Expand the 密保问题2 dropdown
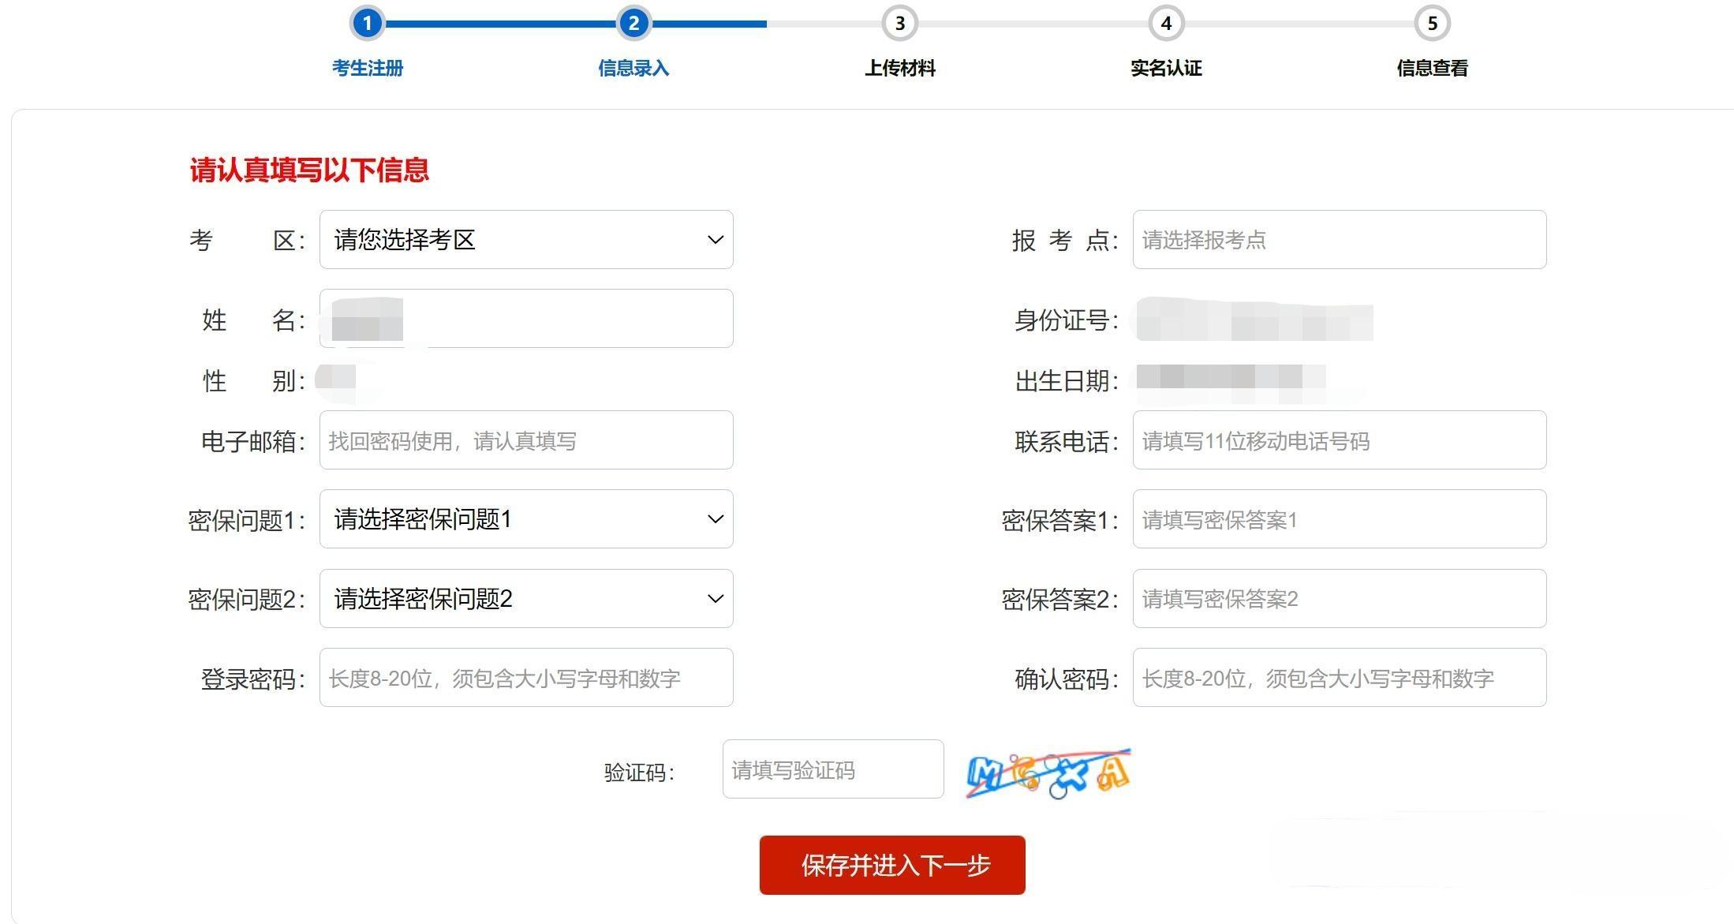Viewport: 1734px width, 924px height. (x=525, y=598)
